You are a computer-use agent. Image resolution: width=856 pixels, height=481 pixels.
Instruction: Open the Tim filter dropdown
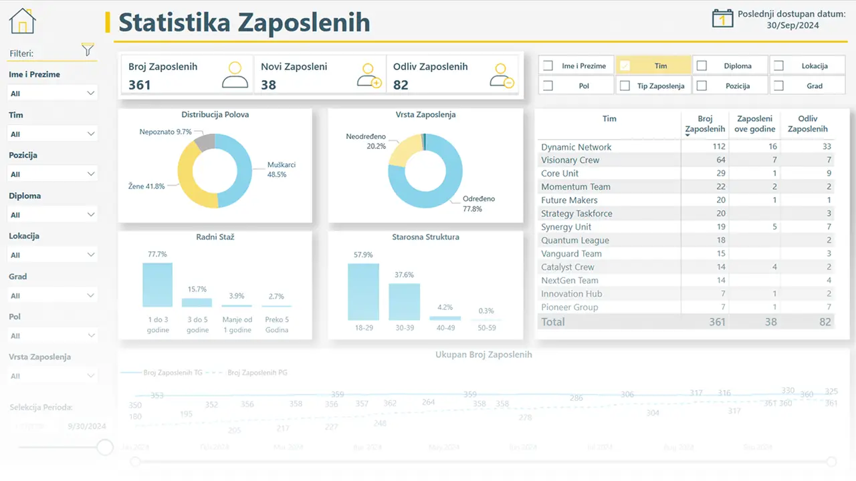click(53, 134)
